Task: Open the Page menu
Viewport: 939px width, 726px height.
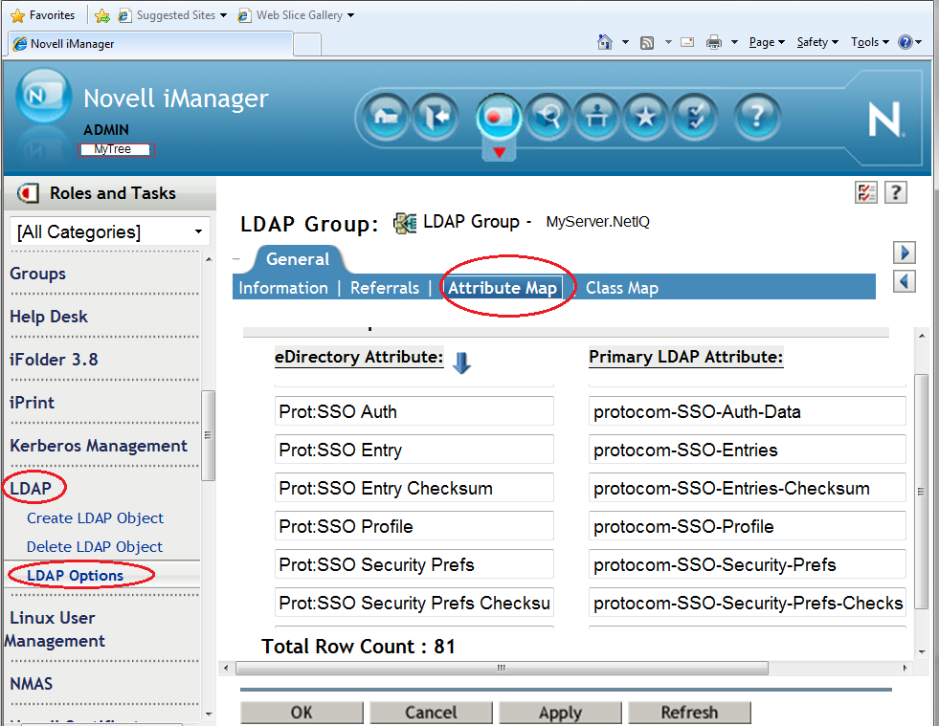Action: 767,42
